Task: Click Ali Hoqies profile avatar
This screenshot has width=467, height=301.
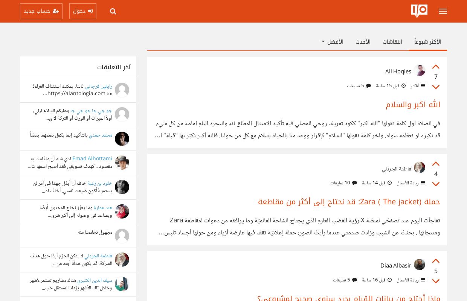Action: 419,71
